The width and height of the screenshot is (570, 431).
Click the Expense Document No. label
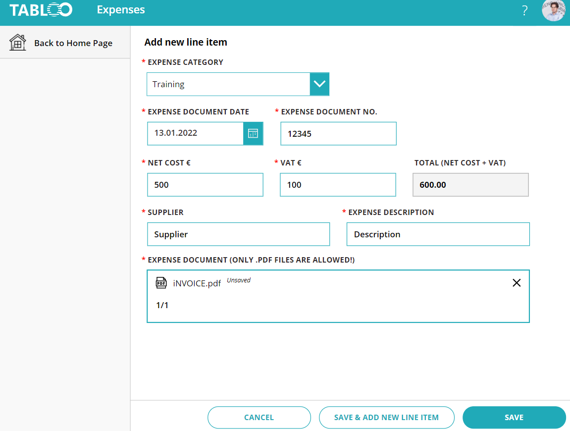point(329,111)
